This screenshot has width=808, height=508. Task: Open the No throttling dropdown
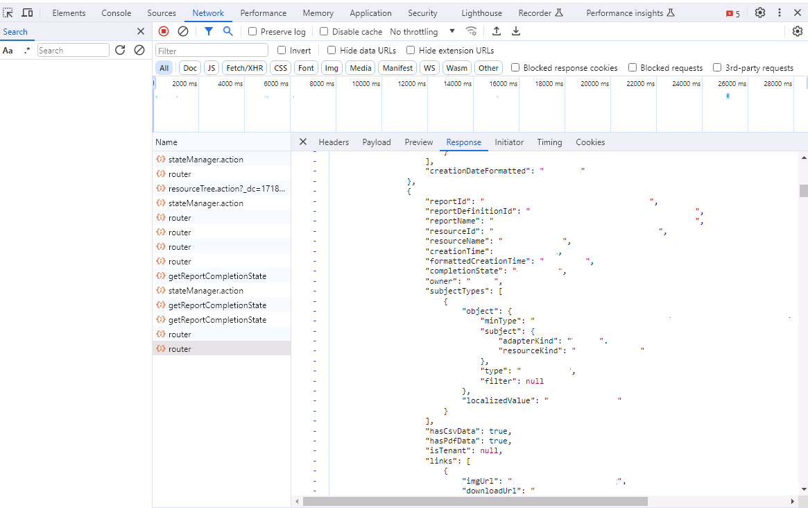point(422,31)
